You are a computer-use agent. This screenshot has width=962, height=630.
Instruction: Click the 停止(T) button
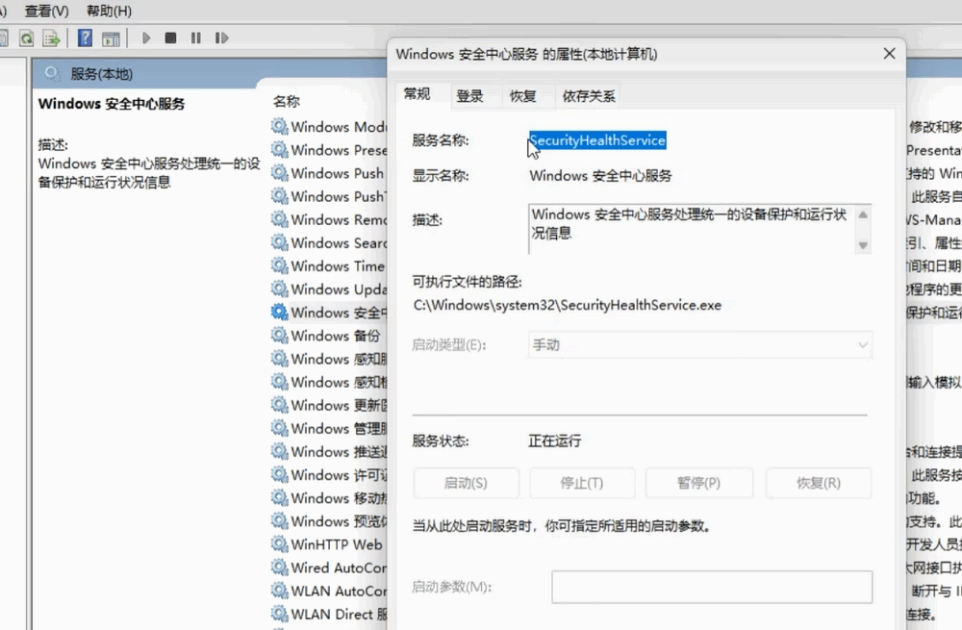(582, 484)
